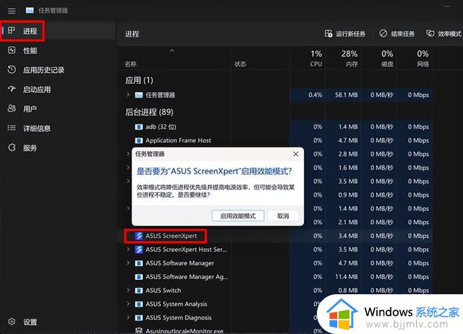Click the 效率模式 efficiency mode leaf icon
This screenshot has width=463, height=334.
click(430, 33)
